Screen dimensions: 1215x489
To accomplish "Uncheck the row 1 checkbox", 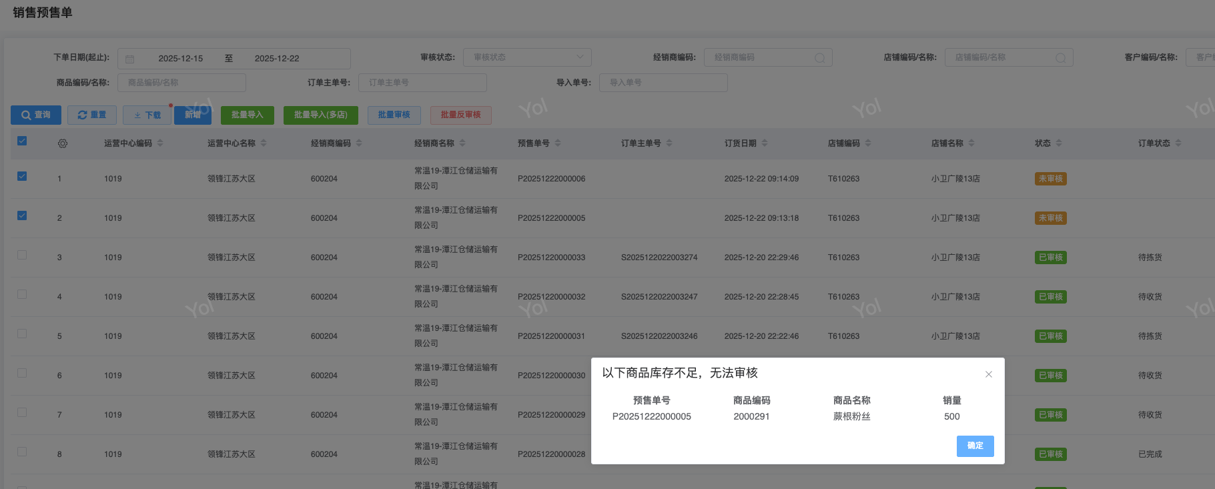I will (x=22, y=176).
